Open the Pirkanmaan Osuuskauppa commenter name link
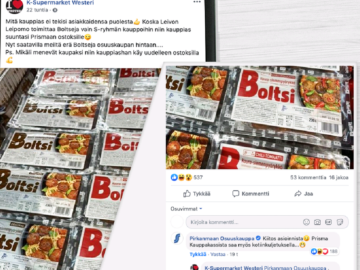 222,238
